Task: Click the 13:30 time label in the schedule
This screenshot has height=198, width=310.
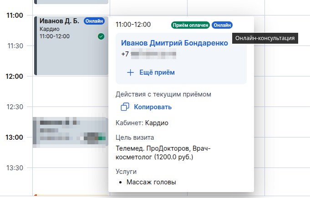Action: [15, 168]
